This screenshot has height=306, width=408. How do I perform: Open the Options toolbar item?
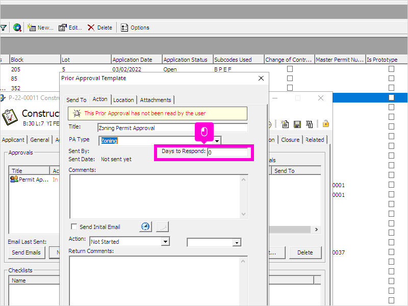135,28
